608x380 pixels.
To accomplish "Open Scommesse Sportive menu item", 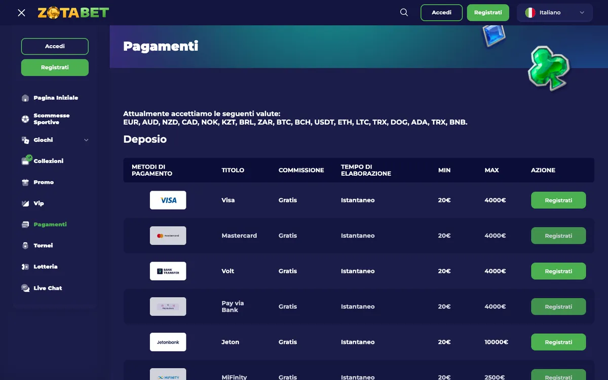I will (52, 119).
